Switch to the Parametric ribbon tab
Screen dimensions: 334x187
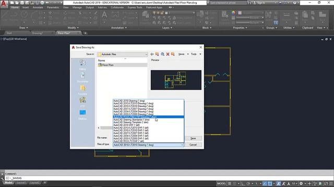(x=53, y=7)
